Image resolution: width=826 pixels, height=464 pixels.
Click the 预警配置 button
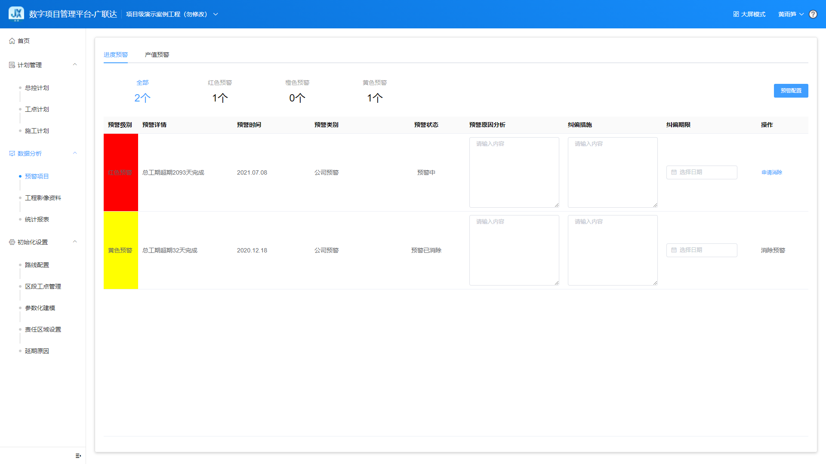click(790, 91)
